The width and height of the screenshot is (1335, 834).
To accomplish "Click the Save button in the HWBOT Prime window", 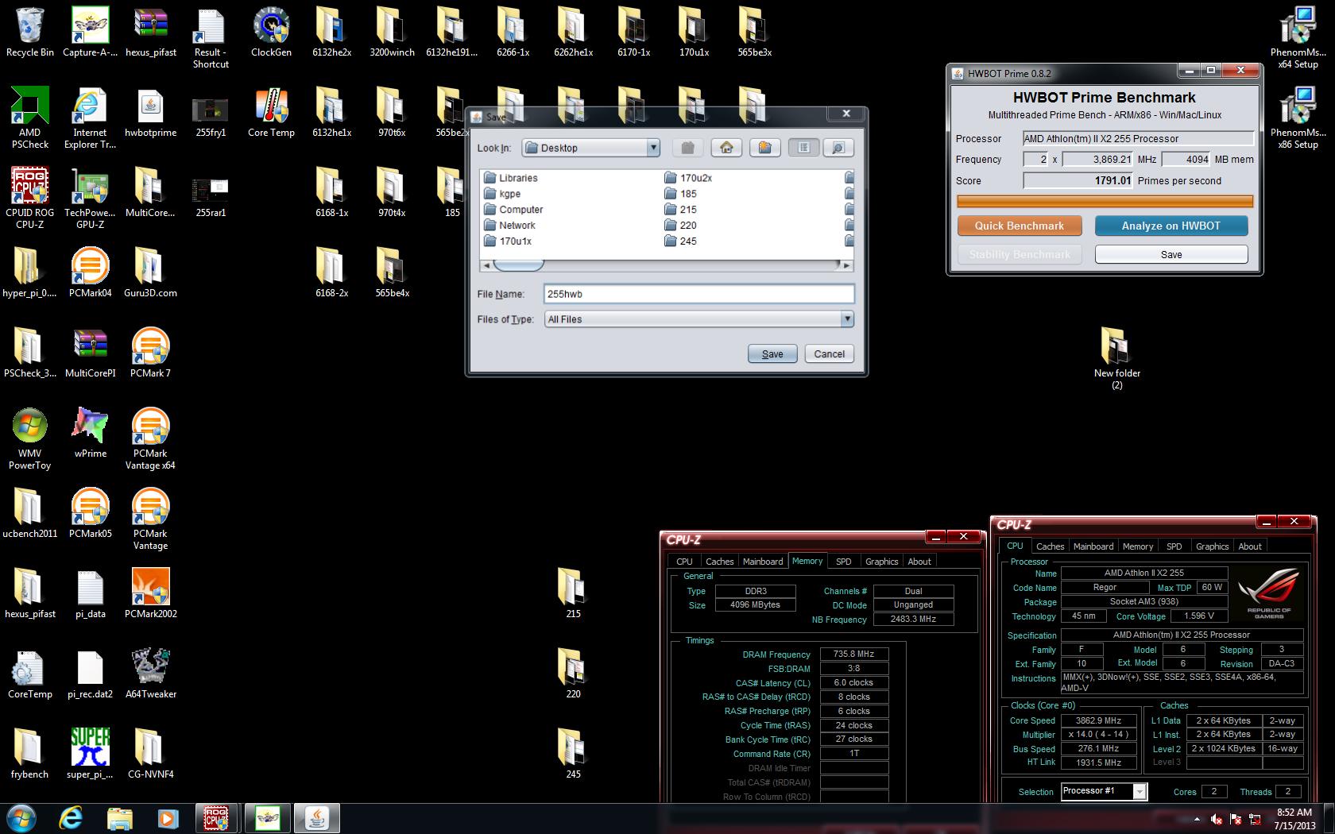I will pos(1171,254).
